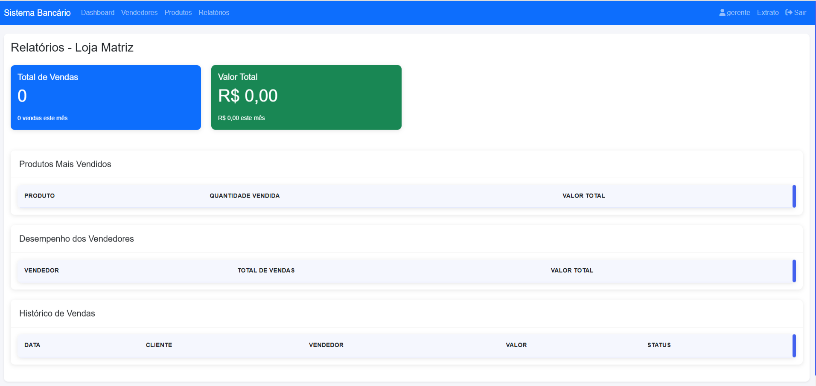Screen dimensions: 816x386
Task: Click the Sistema Bancário brand link
Action: (38, 13)
